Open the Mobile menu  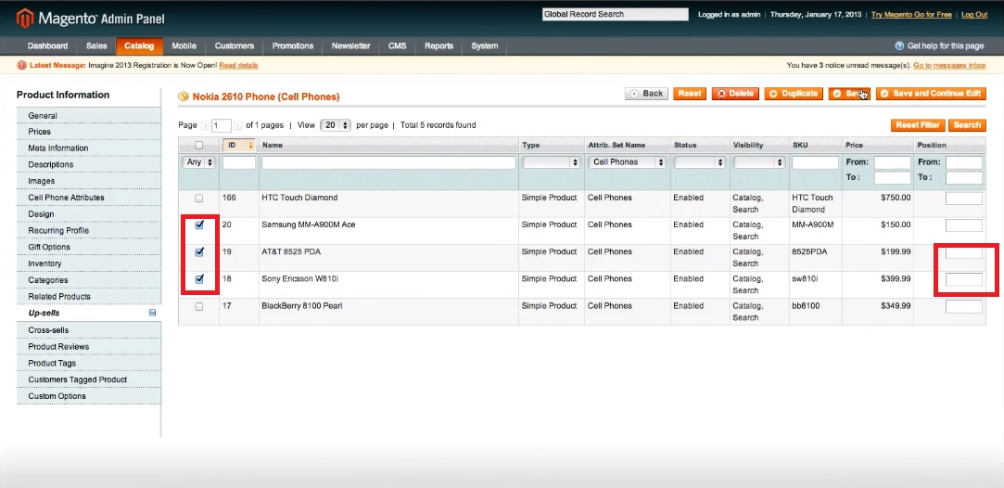184,46
